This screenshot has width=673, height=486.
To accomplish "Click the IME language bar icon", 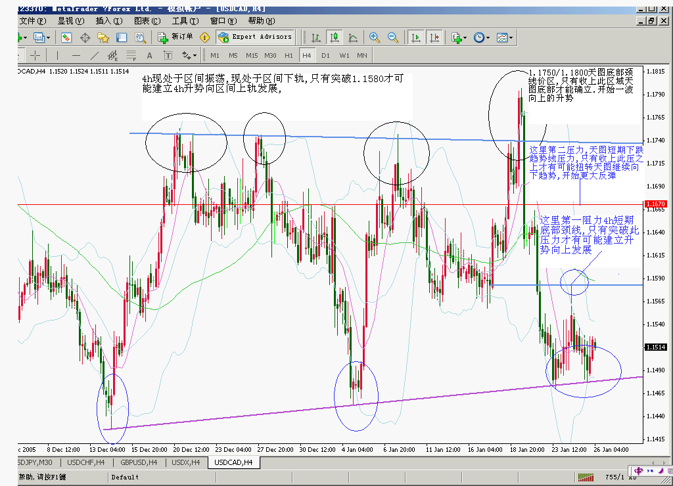I will click(x=639, y=471).
